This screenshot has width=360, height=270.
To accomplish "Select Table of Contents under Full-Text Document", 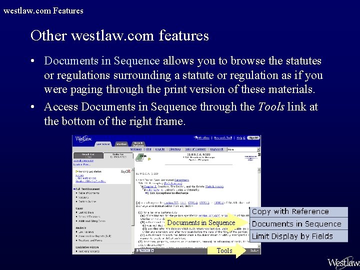I will click(88, 193).
